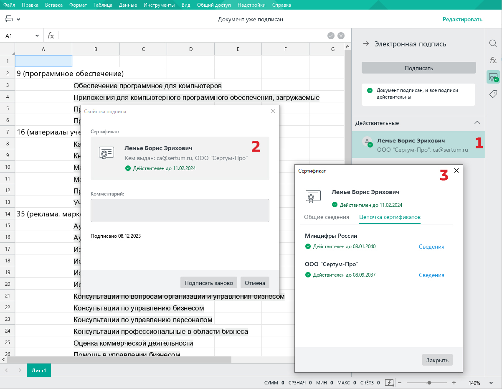Open the tag icon in the right sidebar

pos(493,94)
